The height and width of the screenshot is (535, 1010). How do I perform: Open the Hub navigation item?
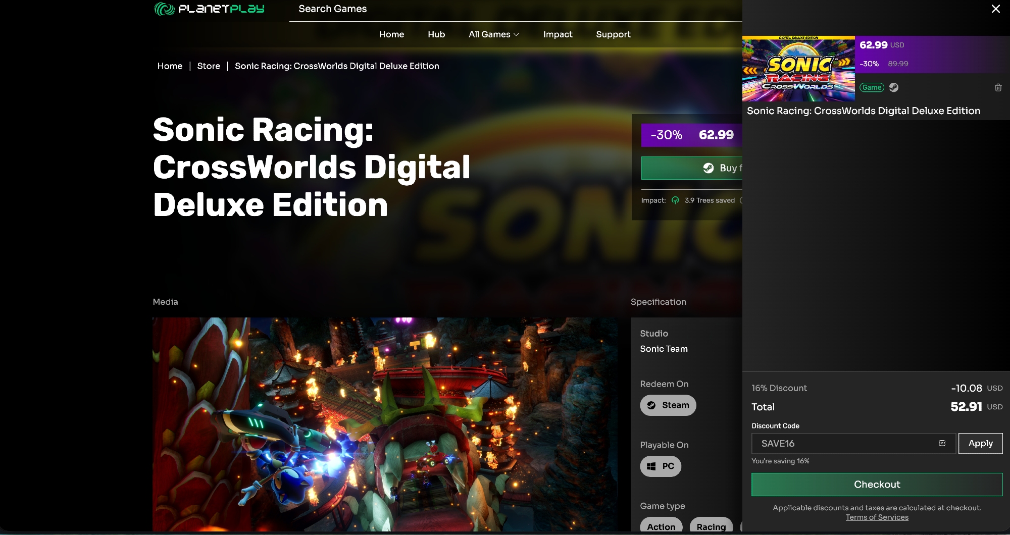click(x=436, y=34)
